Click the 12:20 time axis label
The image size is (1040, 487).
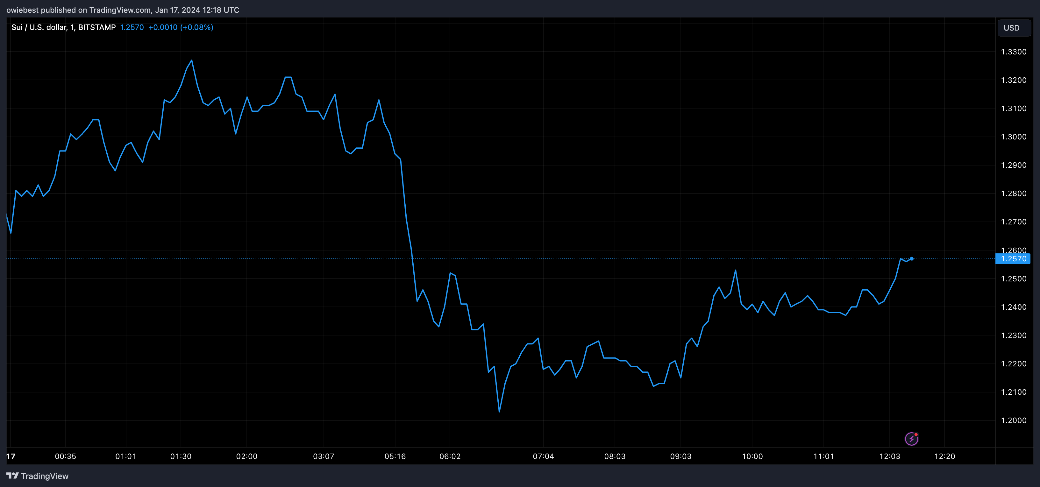click(x=945, y=456)
